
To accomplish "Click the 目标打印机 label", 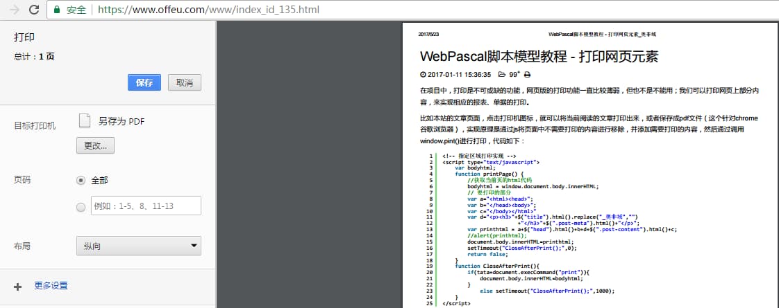I will click(x=35, y=126).
